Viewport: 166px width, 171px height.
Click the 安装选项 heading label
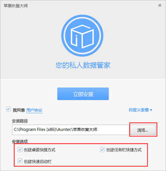20,141
